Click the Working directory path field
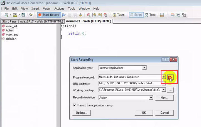Viewport: 201px width, 127px height. pos(130,90)
